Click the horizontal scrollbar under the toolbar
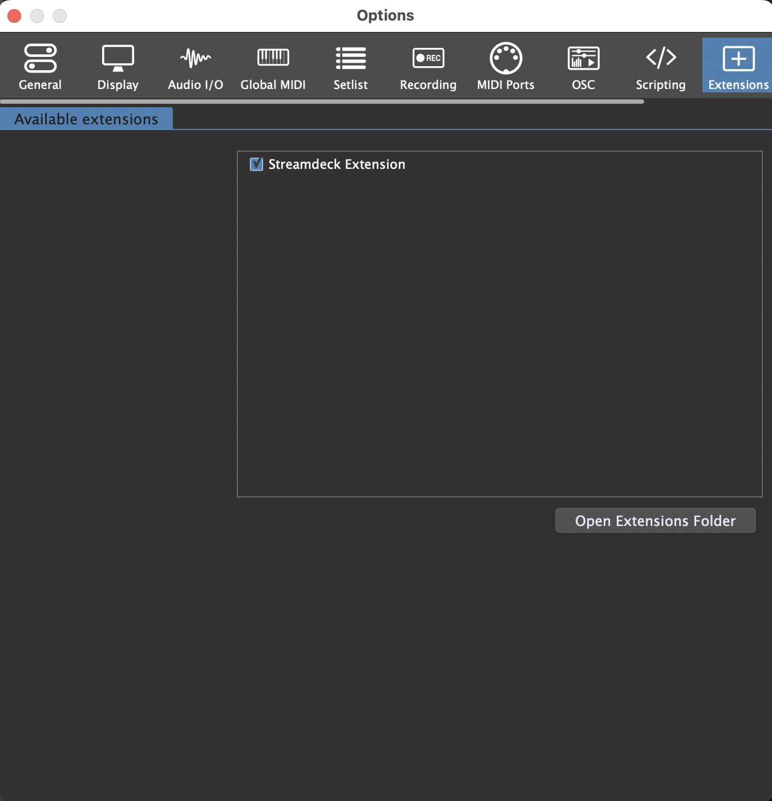 pyautogui.click(x=322, y=102)
